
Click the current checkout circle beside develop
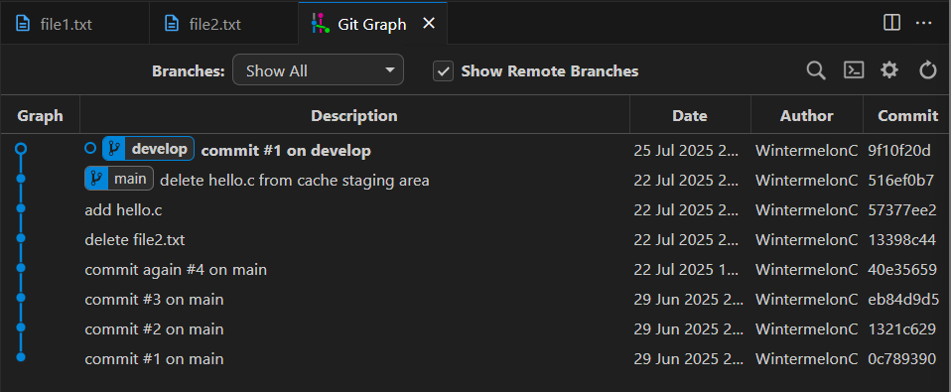pos(90,149)
